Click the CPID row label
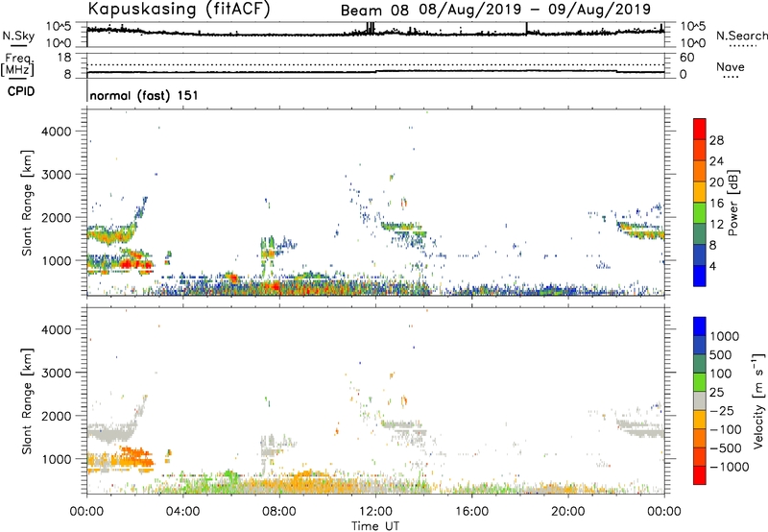 tap(21, 91)
